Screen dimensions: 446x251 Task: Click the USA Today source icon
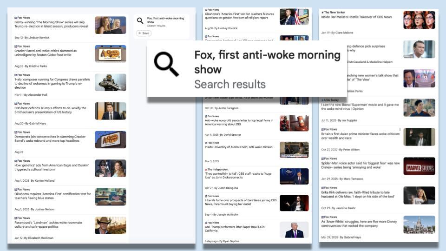tap(322, 100)
